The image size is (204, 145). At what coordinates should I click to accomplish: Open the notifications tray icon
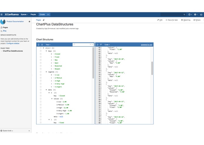pyautogui.click(x=201, y=15)
